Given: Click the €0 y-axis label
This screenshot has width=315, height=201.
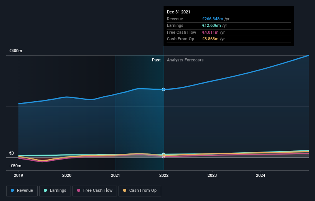Looking at the screenshot, I should pos(12,153).
